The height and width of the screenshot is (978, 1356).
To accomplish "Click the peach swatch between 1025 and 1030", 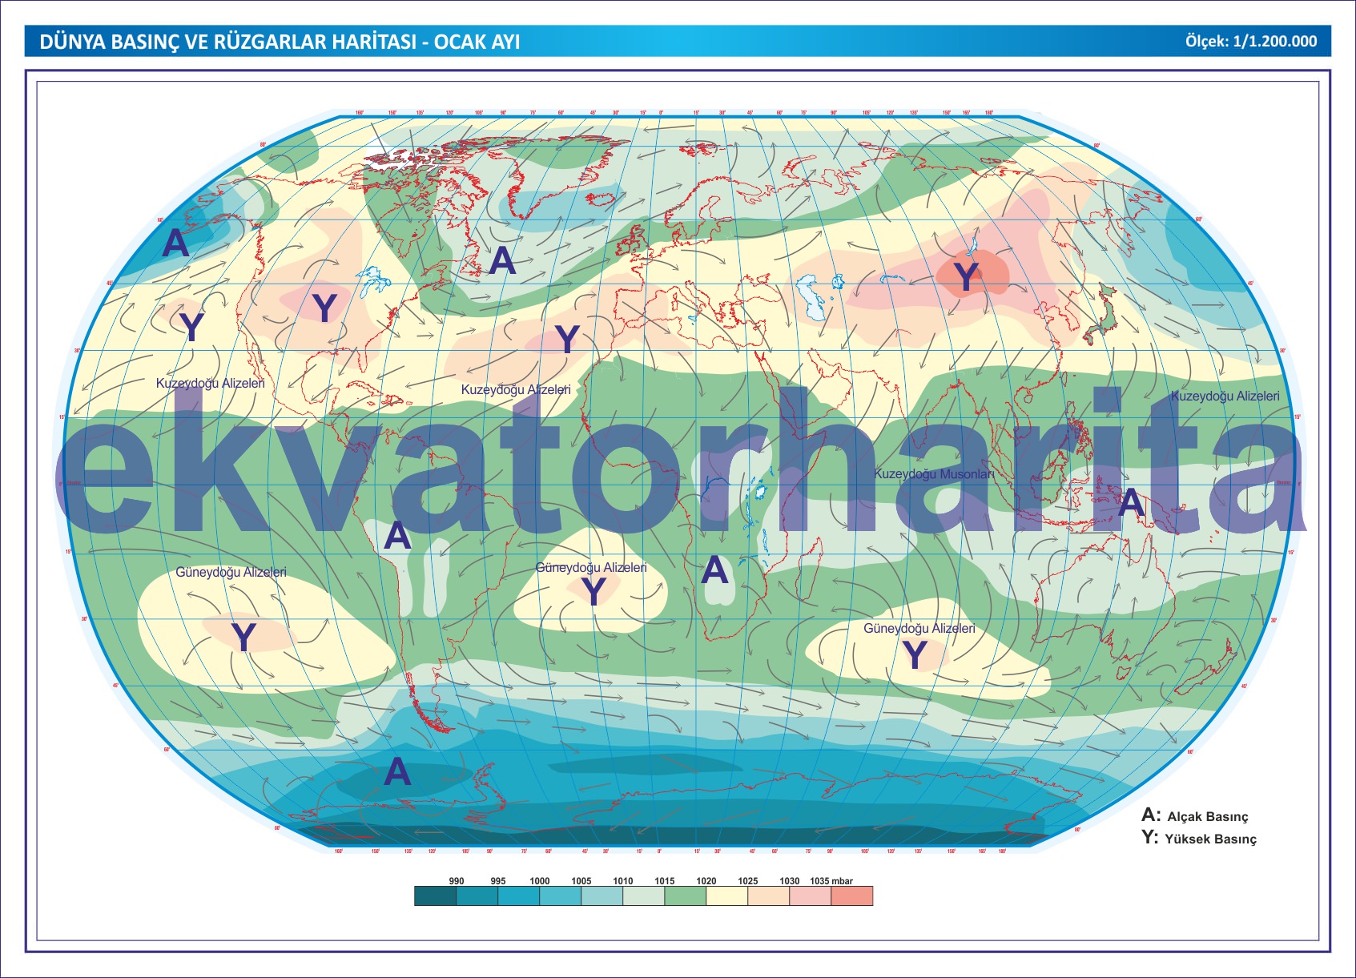I will (x=769, y=895).
